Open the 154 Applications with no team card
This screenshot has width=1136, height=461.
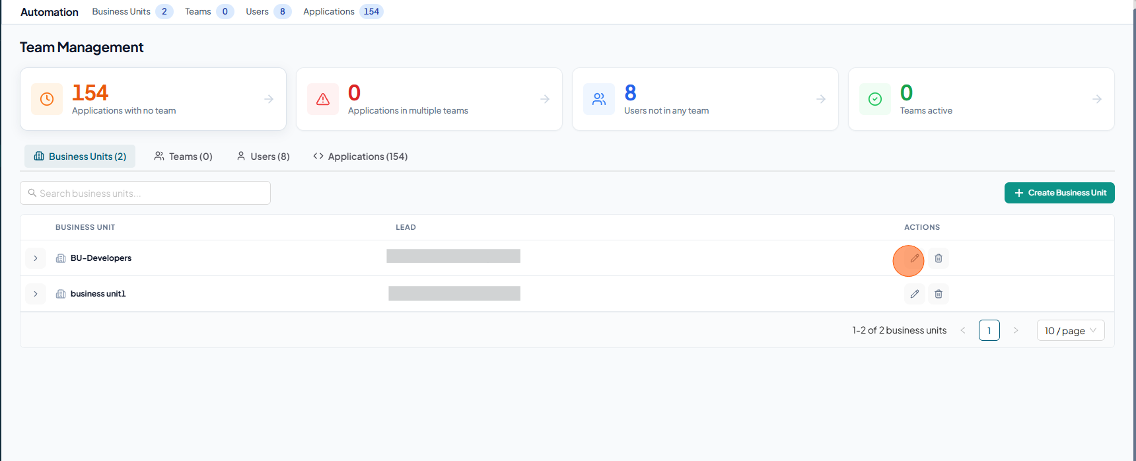click(x=153, y=99)
